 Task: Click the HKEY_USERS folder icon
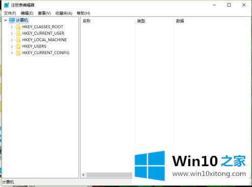pos(18,46)
